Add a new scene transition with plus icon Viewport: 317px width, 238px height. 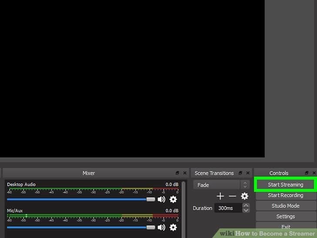[x=220, y=196]
